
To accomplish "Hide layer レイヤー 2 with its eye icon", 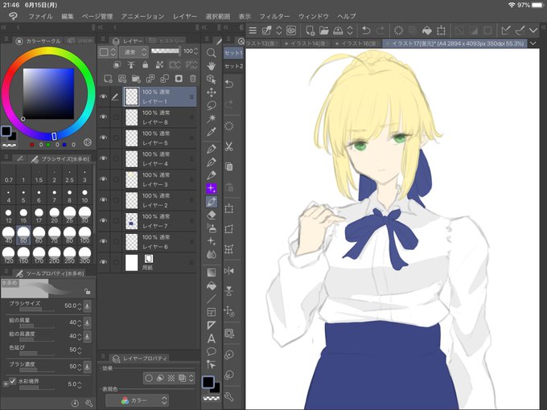I will [103, 199].
